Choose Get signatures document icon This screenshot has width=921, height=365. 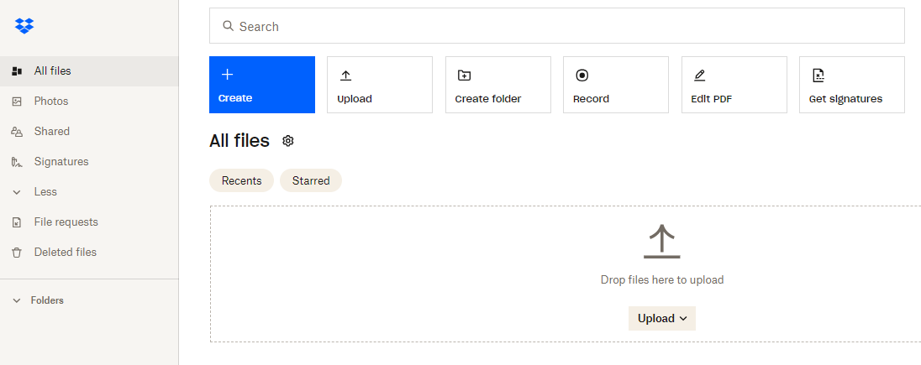click(x=852, y=85)
